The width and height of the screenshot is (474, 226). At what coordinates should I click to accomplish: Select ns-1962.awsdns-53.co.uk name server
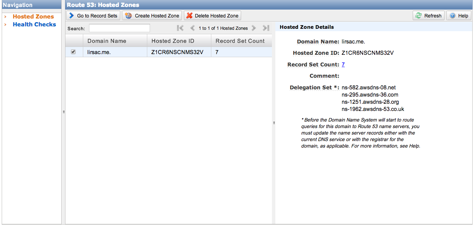(373, 109)
